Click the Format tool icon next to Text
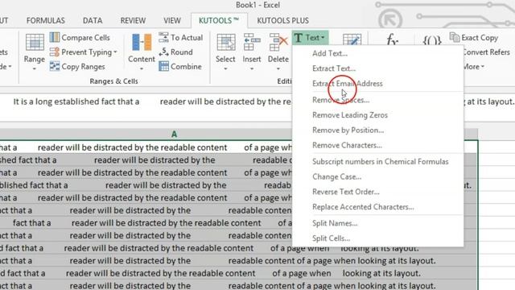Viewport: 515px width, 290px height. (x=352, y=39)
